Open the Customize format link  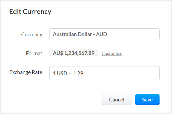(x=112, y=54)
